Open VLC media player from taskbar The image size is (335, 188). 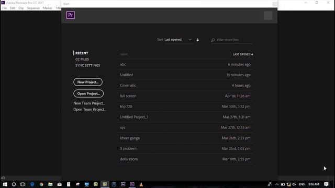pyautogui.click(x=141, y=184)
